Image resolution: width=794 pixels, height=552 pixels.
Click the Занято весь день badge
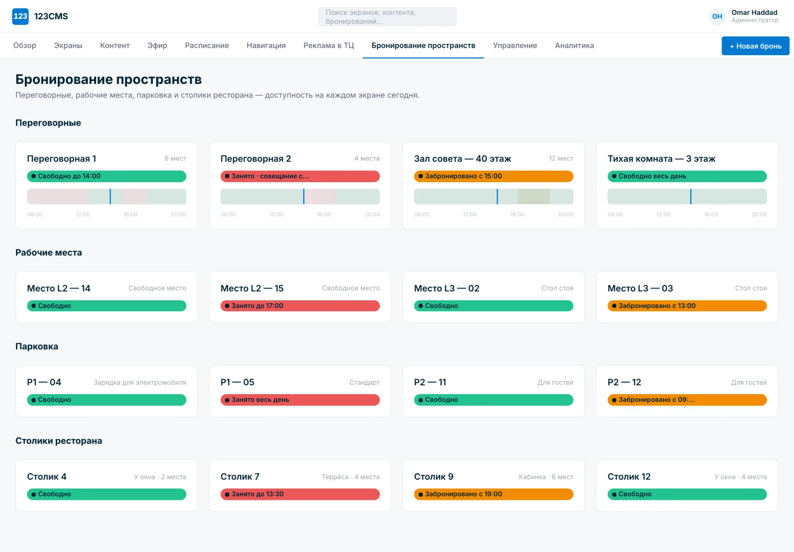pos(300,400)
